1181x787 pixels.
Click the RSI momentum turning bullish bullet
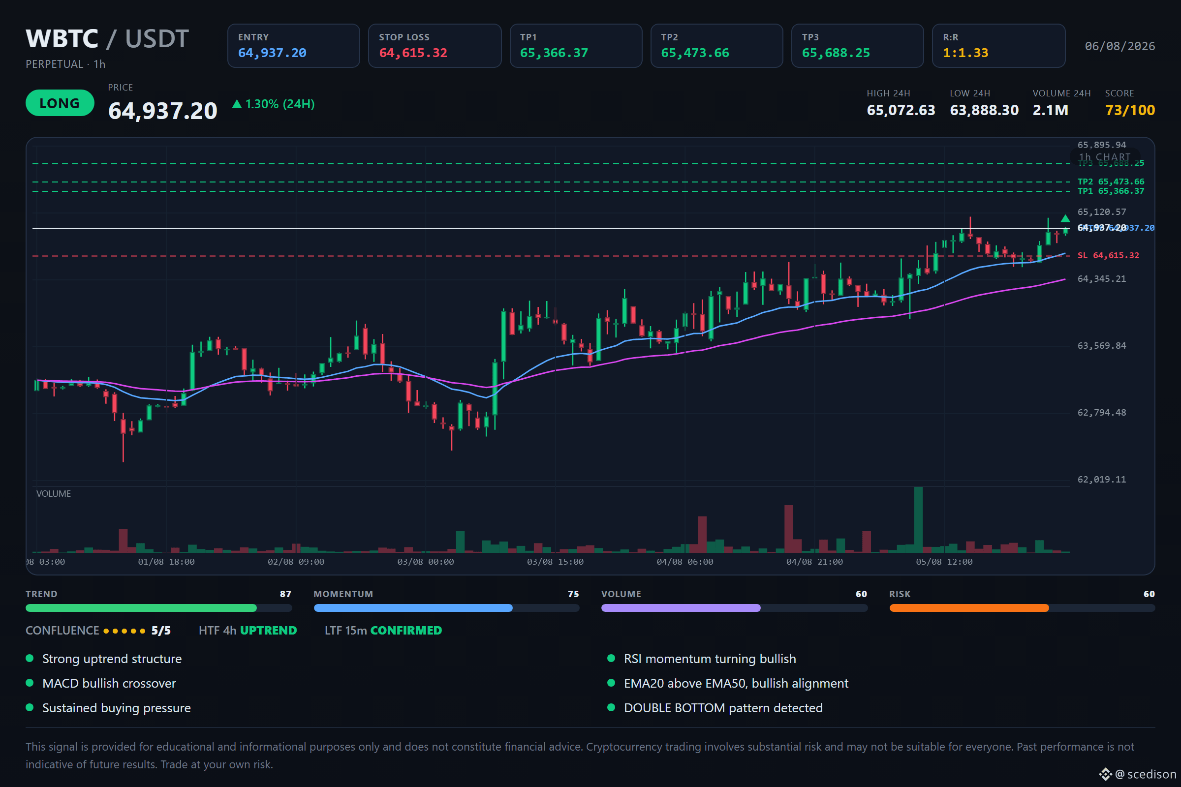coord(702,659)
